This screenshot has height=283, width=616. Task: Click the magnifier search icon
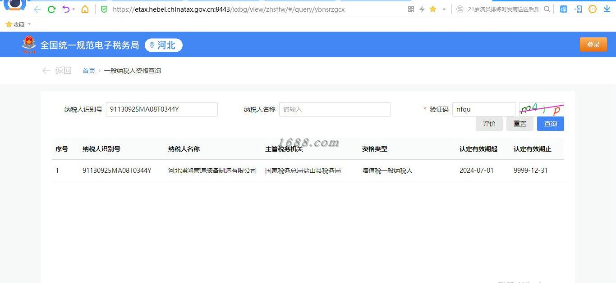coord(547,9)
